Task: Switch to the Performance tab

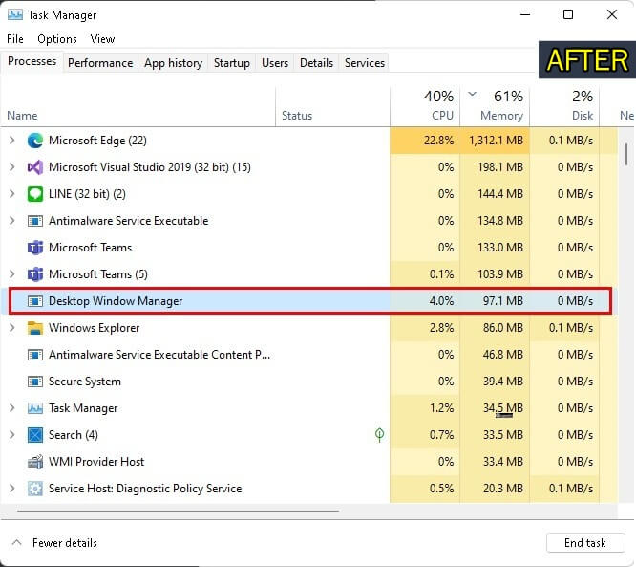Action: pyautogui.click(x=100, y=63)
